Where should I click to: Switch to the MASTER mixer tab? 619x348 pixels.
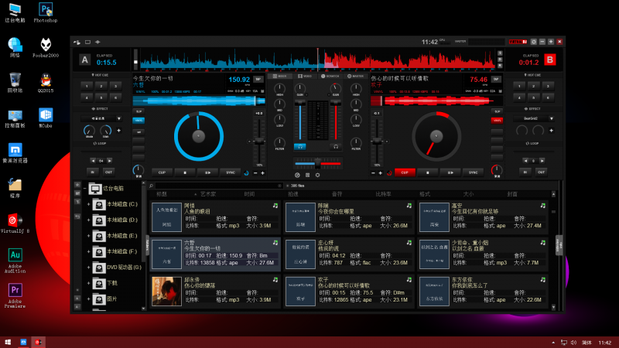(357, 76)
